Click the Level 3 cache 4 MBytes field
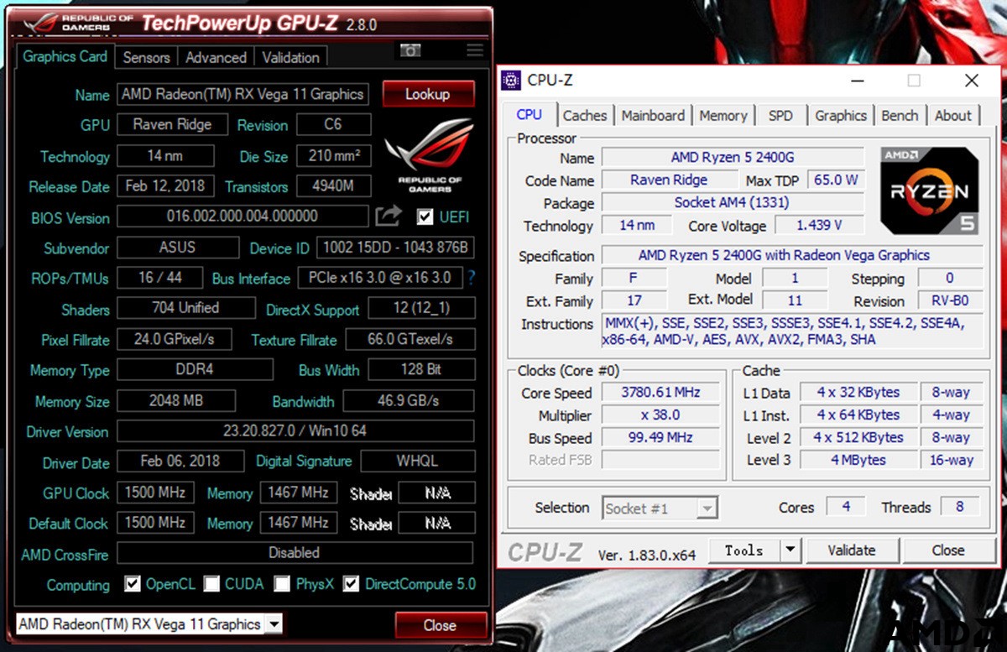The height and width of the screenshot is (652, 1007). [858, 460]
